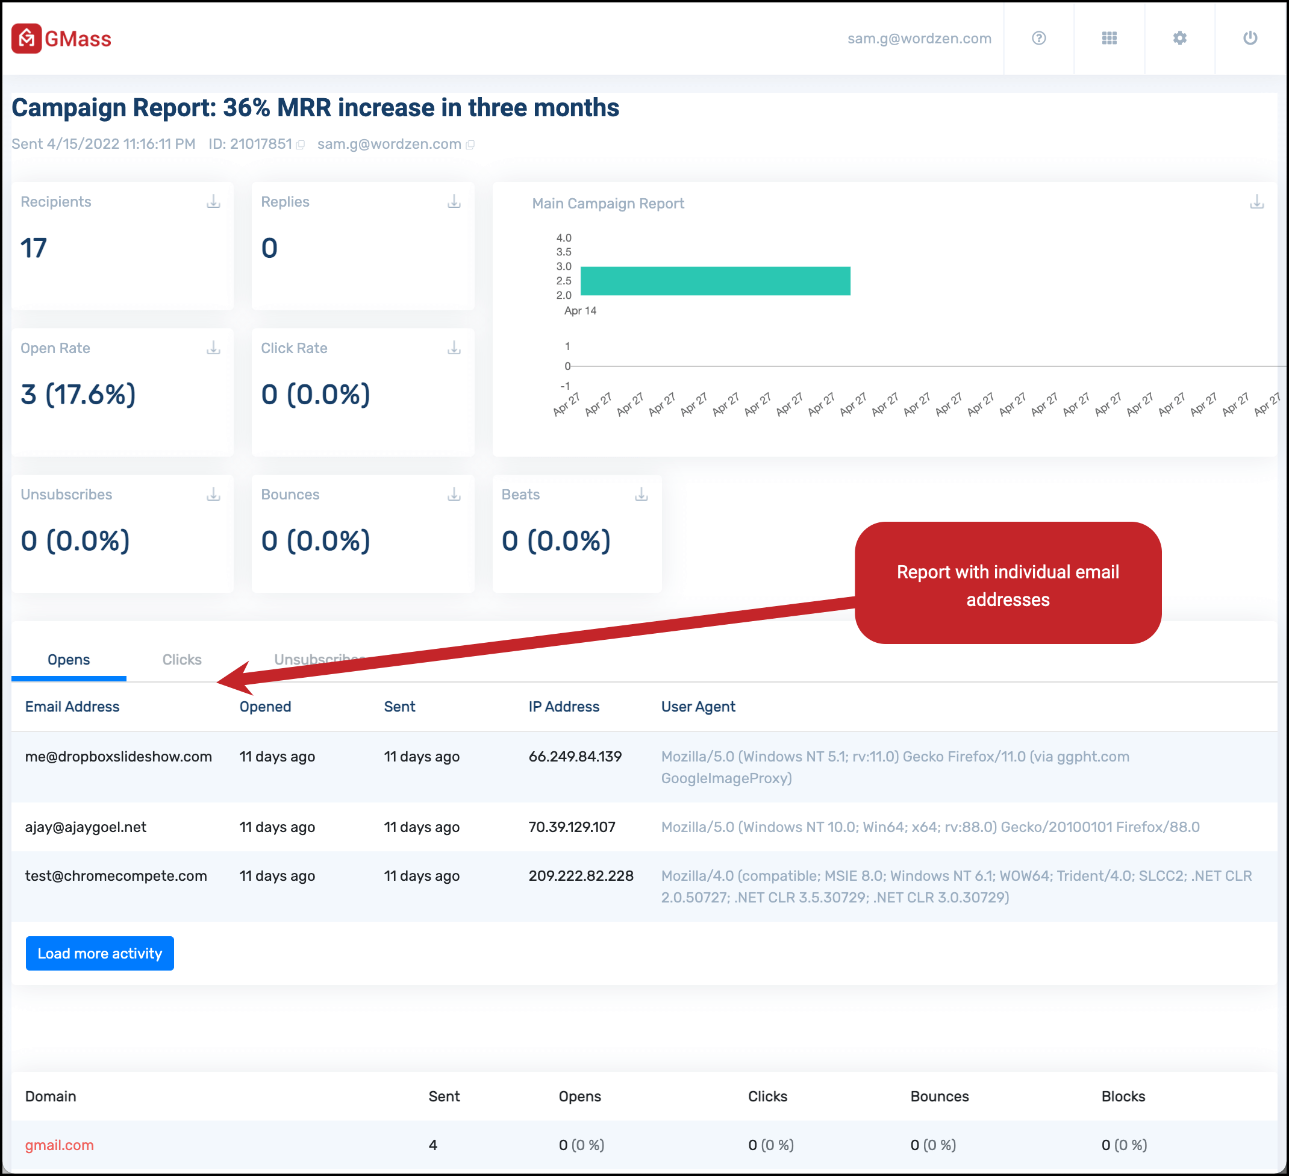This screenshot has height=1176, width=1289.
Task: Click the Sent 4/15/2022 timestamp
Action: [104, 145]
